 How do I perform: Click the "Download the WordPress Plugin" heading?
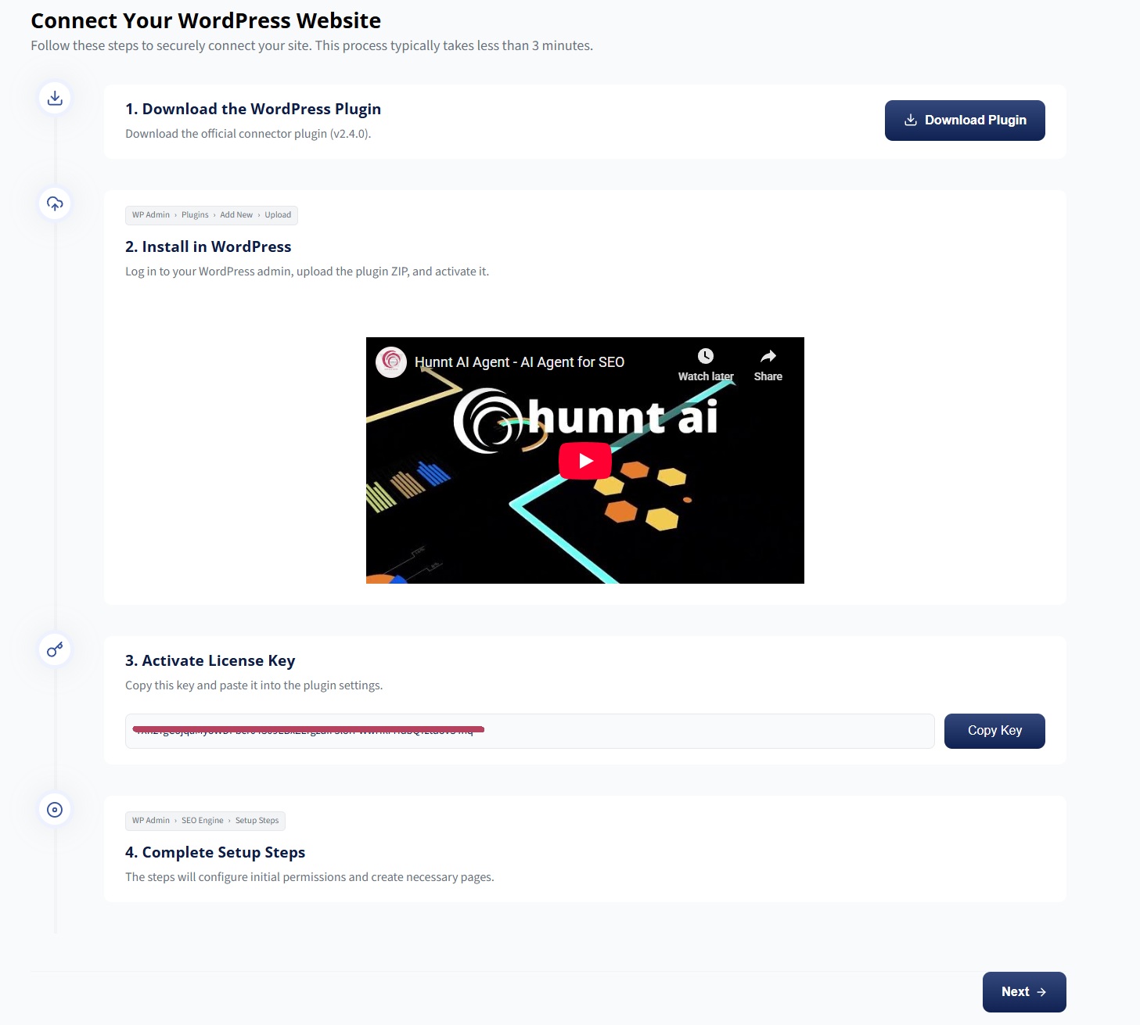click(x=253, y=110)
